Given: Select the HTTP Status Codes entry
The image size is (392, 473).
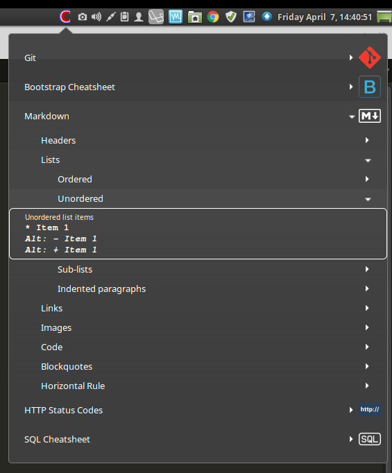Looking at the screenshot, I should [x=198, y=410].
